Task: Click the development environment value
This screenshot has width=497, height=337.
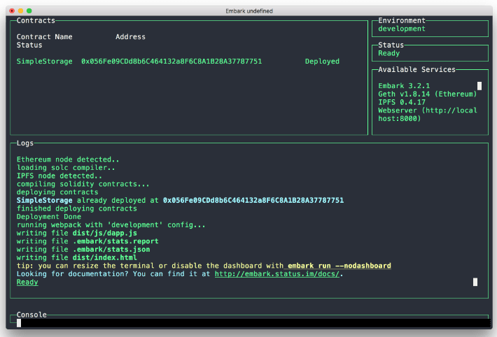Action: coord(402,29)
